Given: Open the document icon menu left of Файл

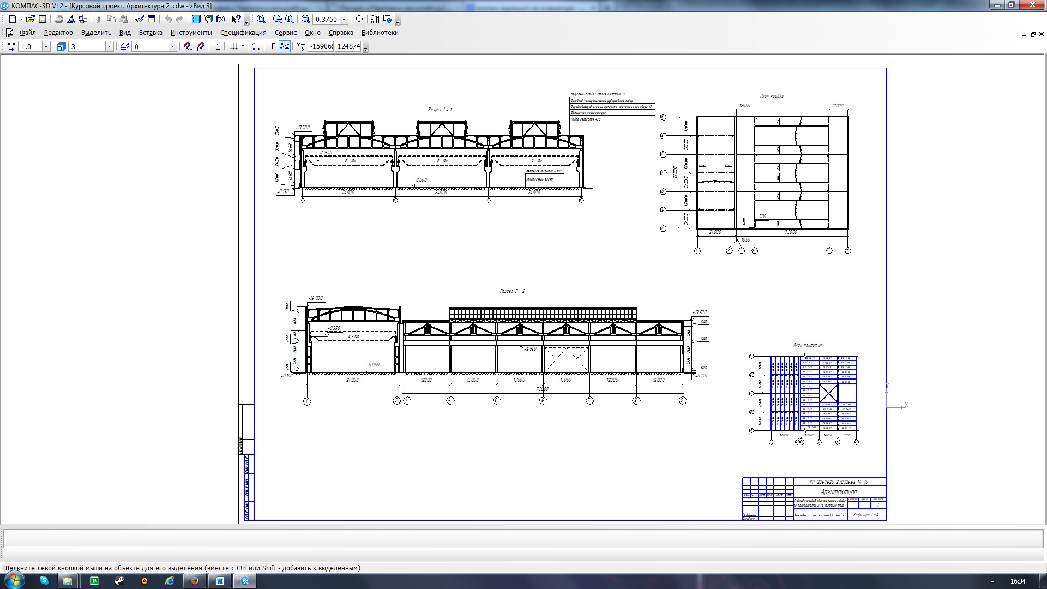Looking at the screenshot, I should tap(9, 33).
